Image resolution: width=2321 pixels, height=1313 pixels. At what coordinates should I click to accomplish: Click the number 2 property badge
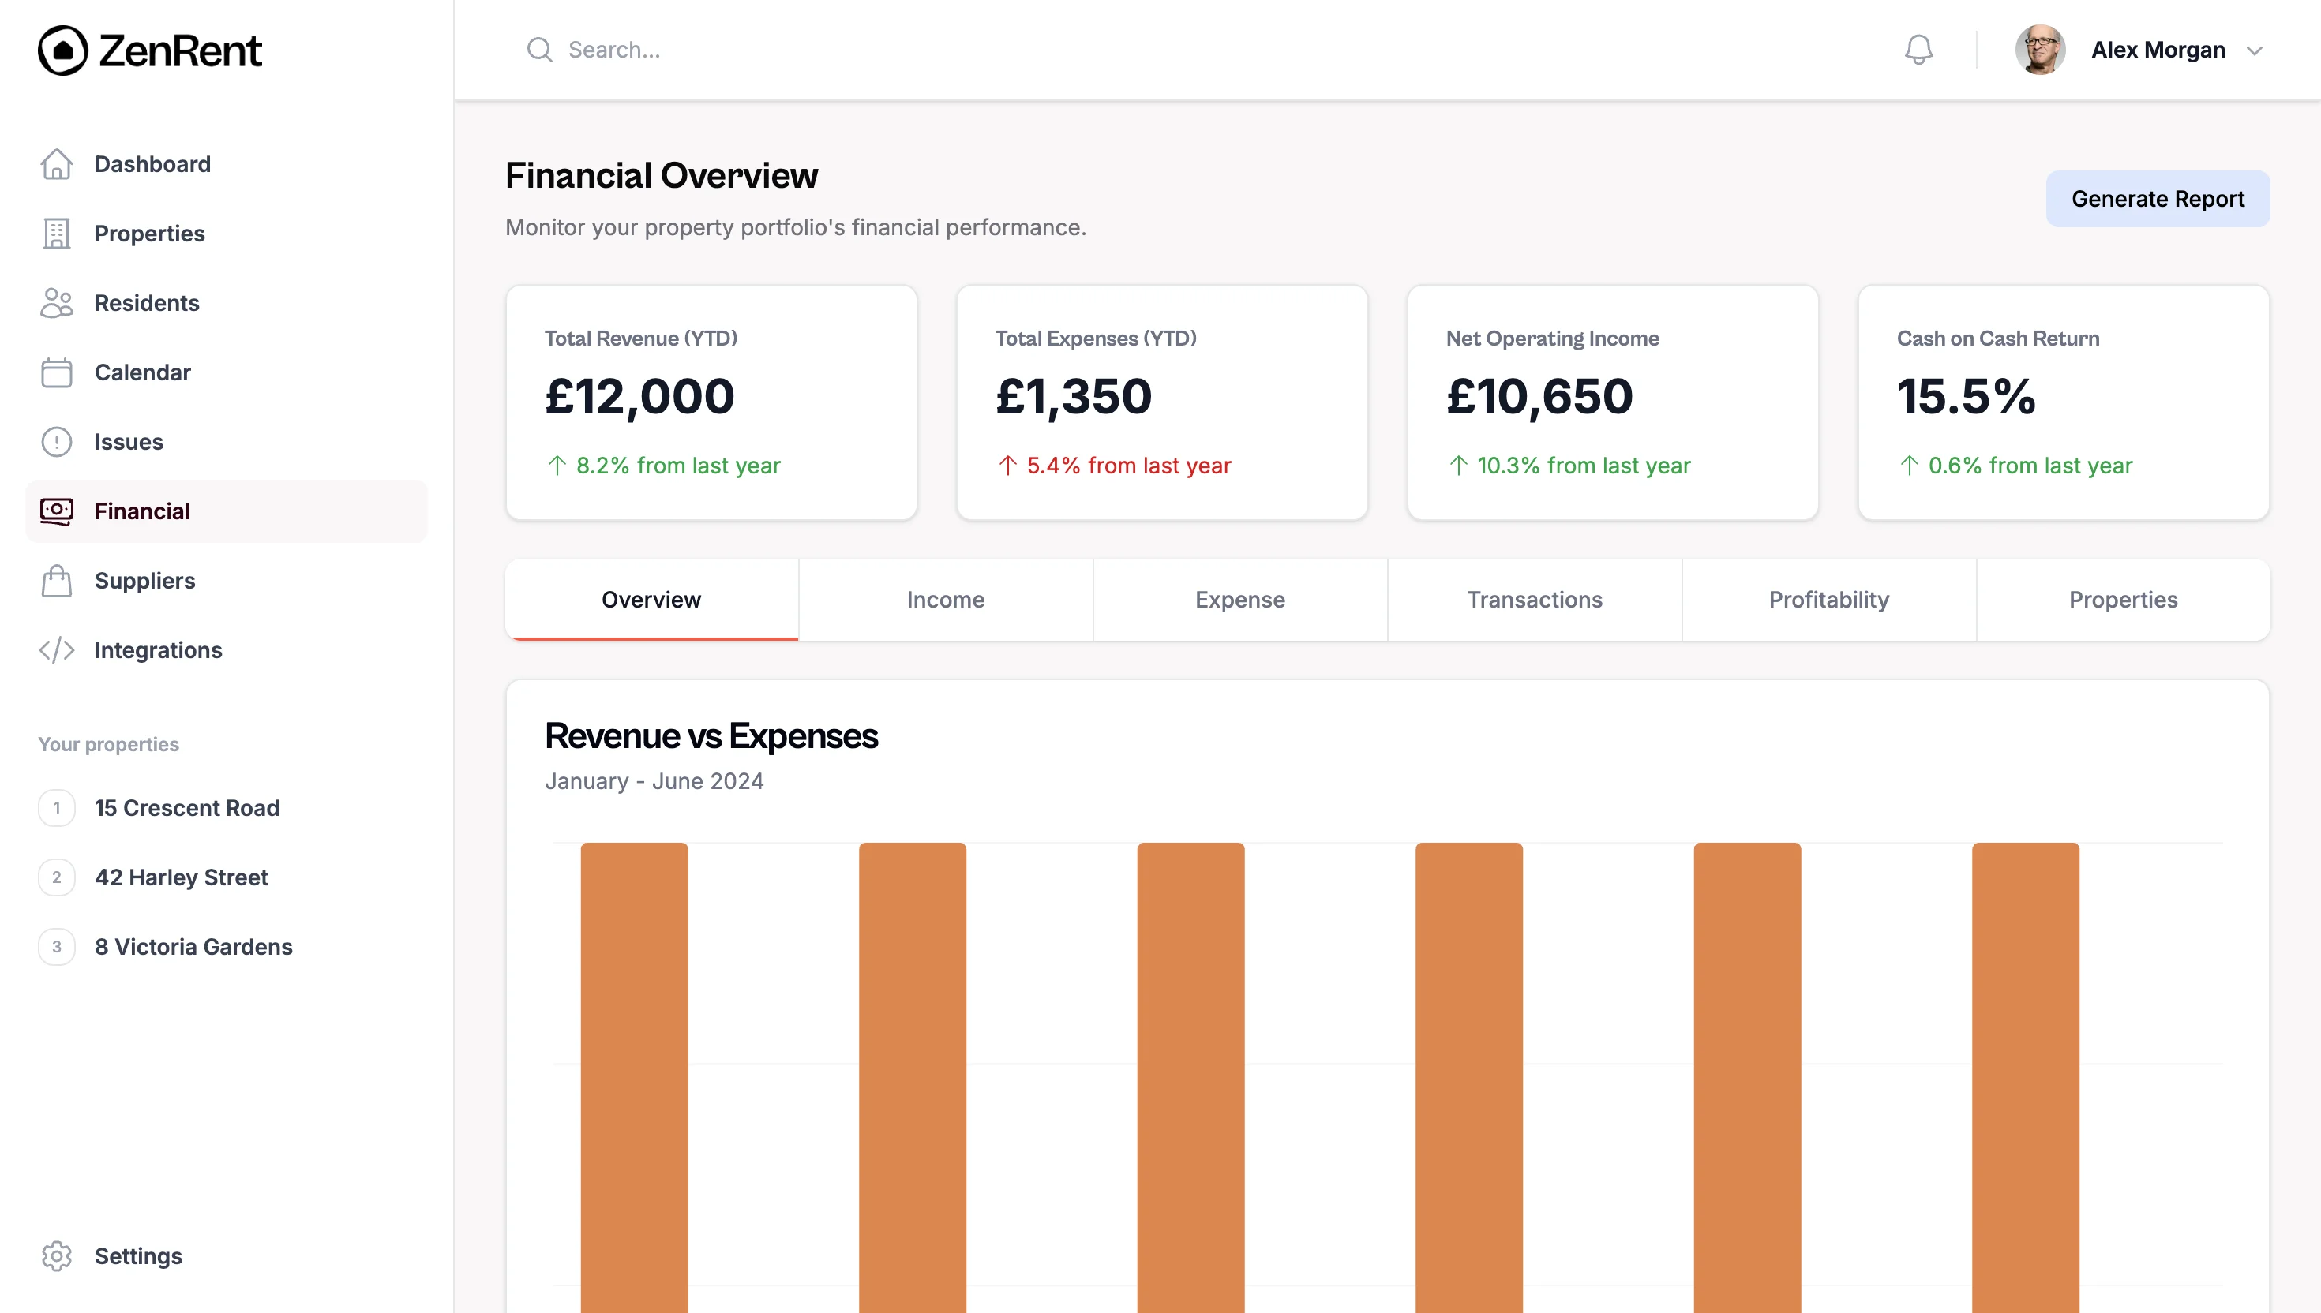pyautogui.click(x=56, y=877)
